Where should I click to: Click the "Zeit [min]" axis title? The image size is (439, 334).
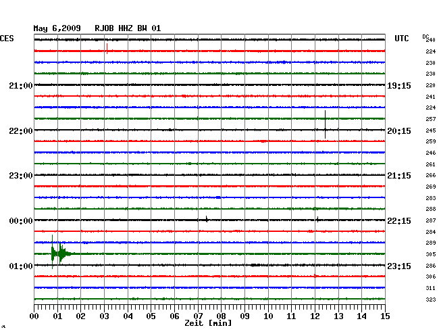[x=208, y=323]
